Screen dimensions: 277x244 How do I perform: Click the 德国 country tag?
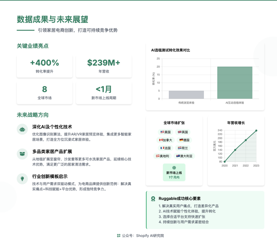coord(184,140)
